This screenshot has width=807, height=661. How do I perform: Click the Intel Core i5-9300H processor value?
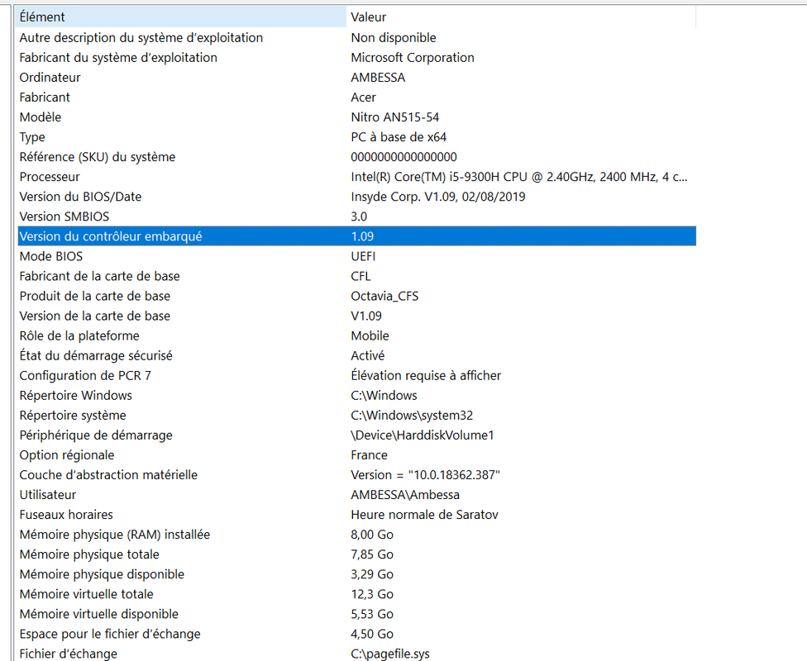518,177
